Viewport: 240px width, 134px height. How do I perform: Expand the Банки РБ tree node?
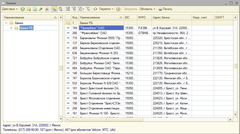(11, 28)
